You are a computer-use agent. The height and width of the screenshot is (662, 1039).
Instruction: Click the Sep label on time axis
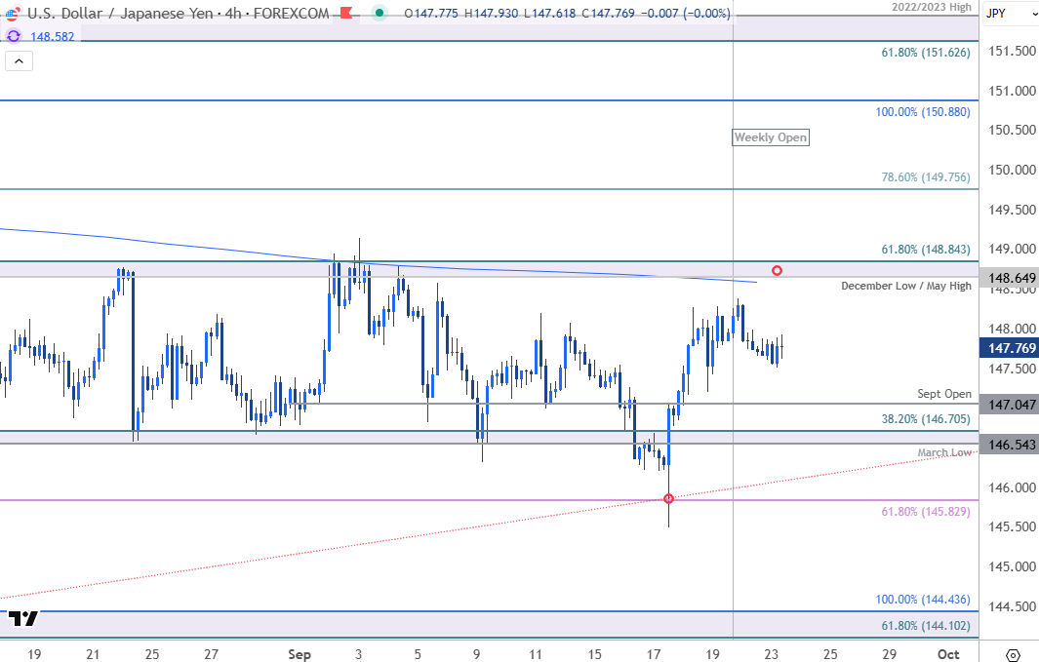click(300, 654)
